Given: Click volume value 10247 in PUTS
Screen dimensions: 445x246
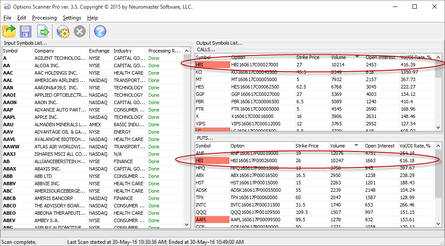Looking at the screenshot, I should pyautogui.click(x=337, y=161).
